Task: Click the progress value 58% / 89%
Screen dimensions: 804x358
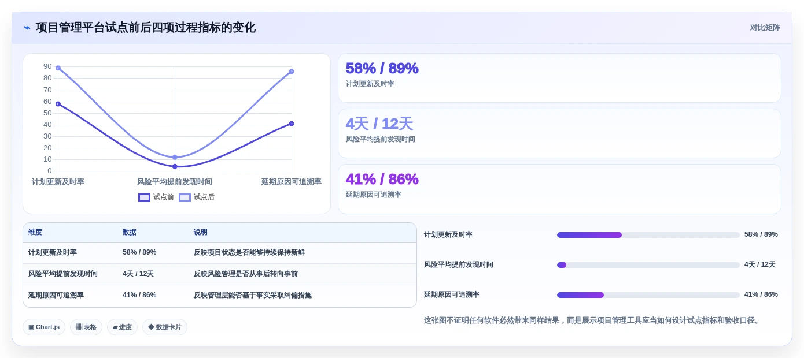Action: point(761,234)
